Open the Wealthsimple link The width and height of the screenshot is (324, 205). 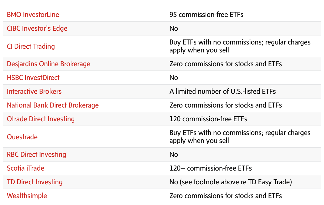pos(27,196)
